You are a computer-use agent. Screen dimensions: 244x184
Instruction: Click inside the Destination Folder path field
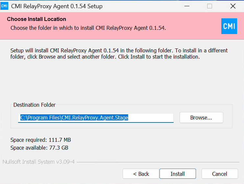96,118
